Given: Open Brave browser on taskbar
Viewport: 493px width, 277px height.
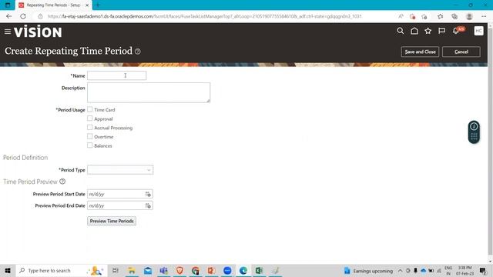Looking at the screenshot, I should click(x=179, y=270).
